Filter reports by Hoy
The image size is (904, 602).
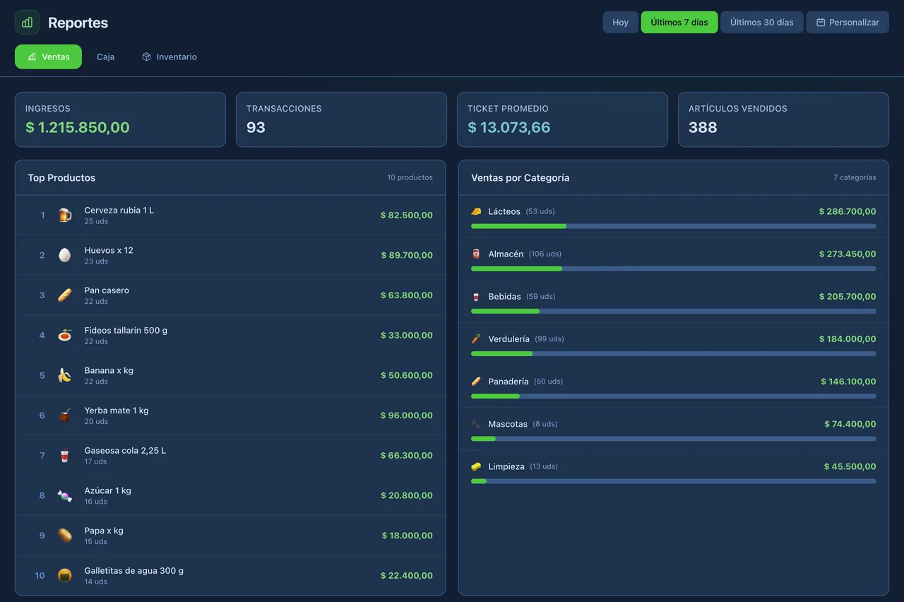pos(621,22)
